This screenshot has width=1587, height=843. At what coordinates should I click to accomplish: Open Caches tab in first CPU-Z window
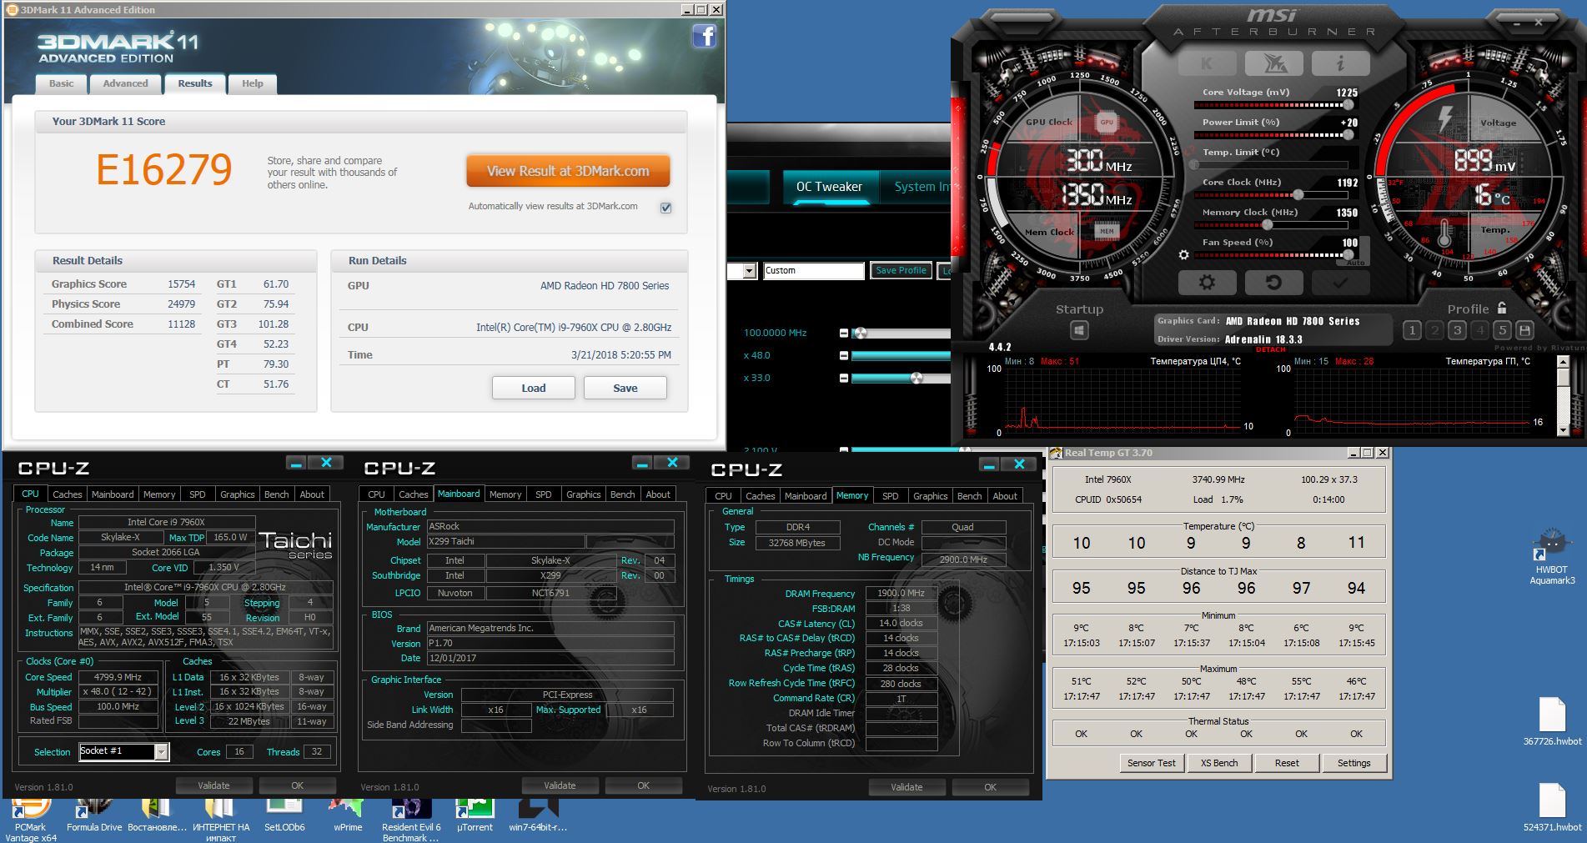click(68, 494)
